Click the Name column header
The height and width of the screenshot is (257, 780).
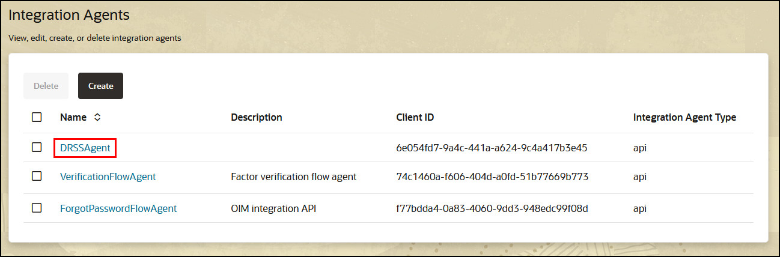point(73,118)
